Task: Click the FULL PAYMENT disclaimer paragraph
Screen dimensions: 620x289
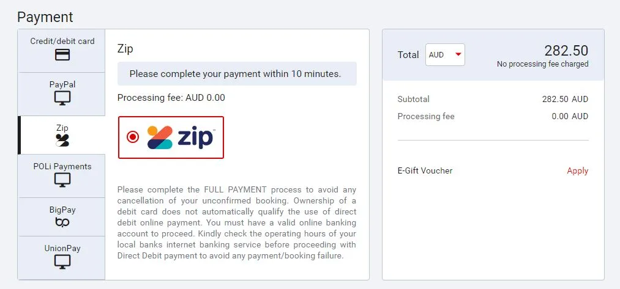Action: point(237,223)
